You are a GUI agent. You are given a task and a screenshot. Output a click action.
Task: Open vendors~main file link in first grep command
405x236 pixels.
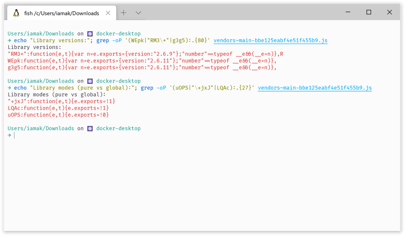point(270,40)
